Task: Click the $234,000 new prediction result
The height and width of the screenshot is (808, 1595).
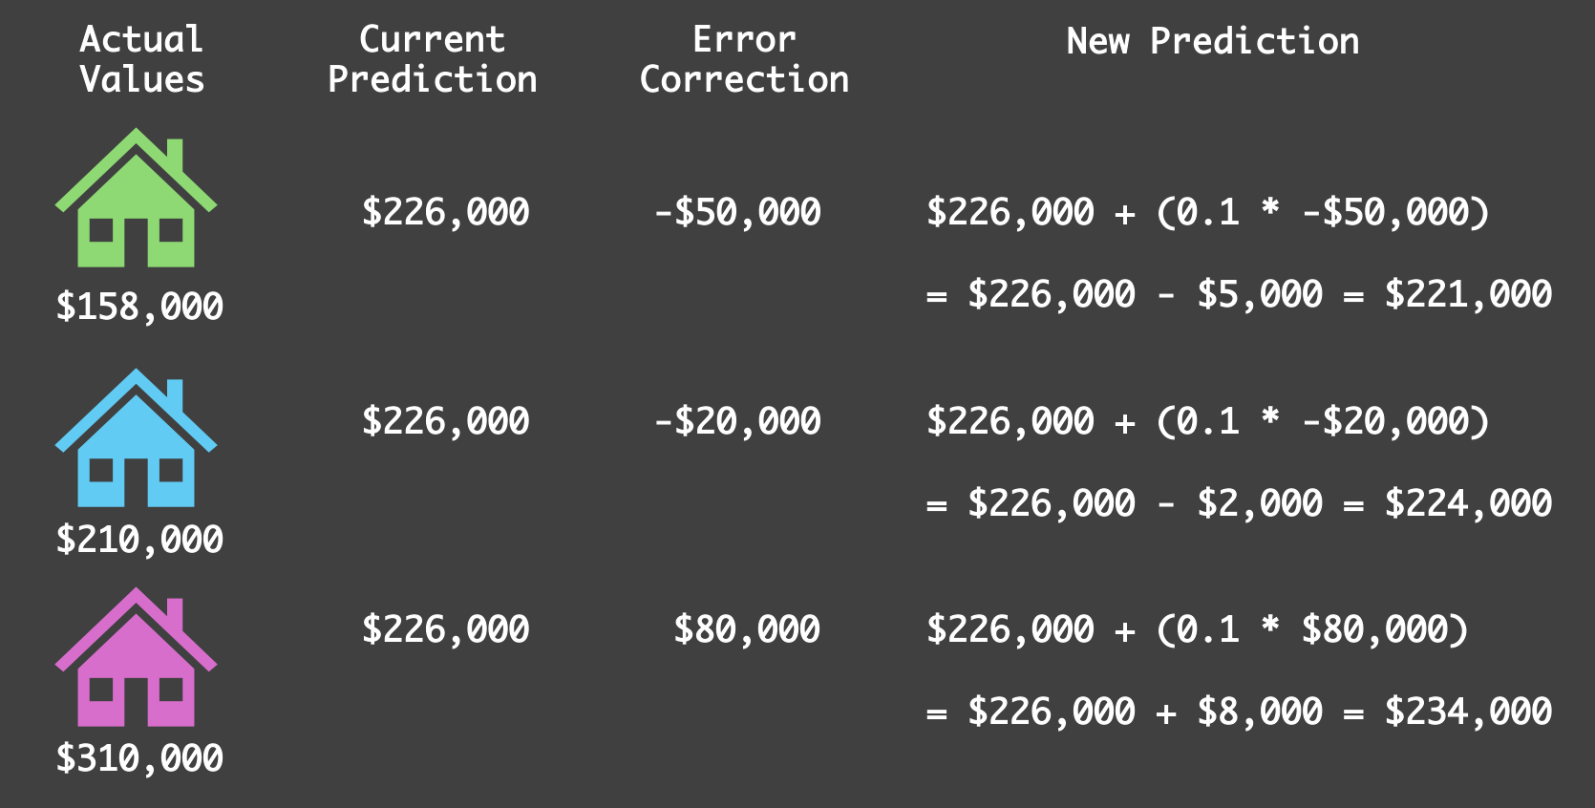Action: 1468,712
